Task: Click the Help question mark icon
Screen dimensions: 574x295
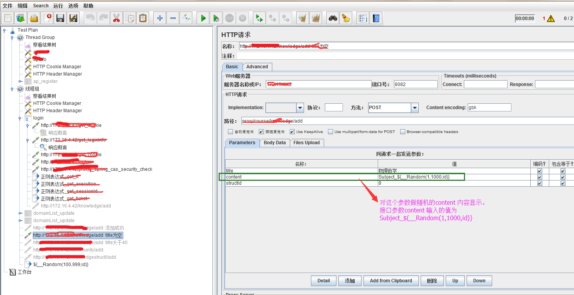Action: [x=376, y=18]
